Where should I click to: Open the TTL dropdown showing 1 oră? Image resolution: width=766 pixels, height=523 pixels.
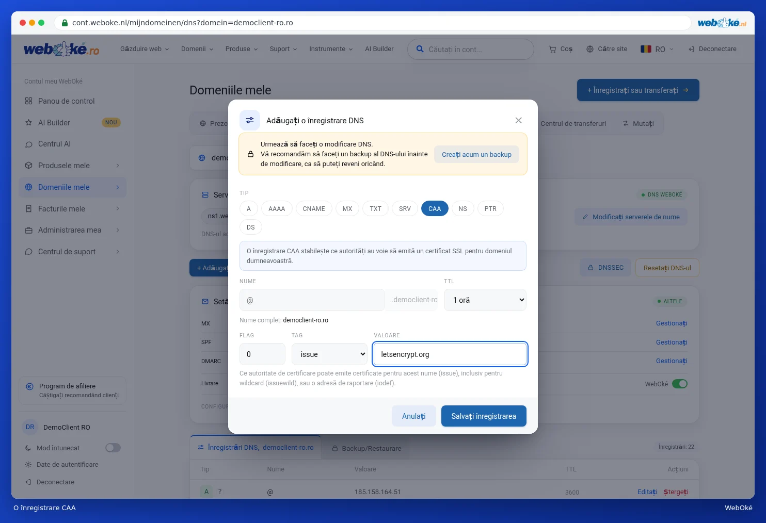pyautogui.click(x=485, y=300)
